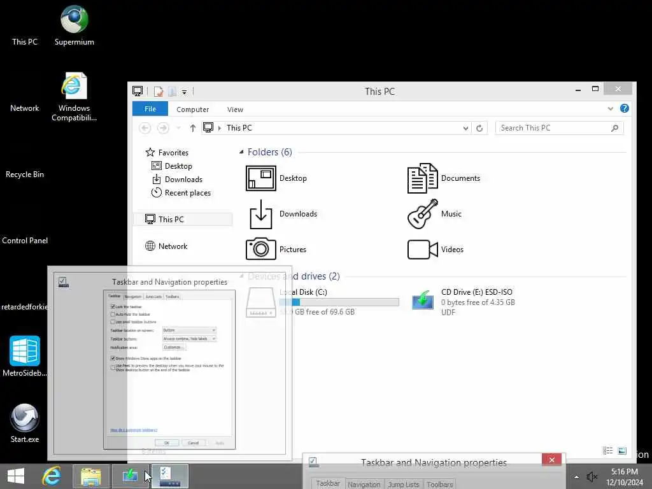The image size is (652, 489).
Task: Click the 0 bytes free of 4.35 GB text
Action: coord(478,302)
